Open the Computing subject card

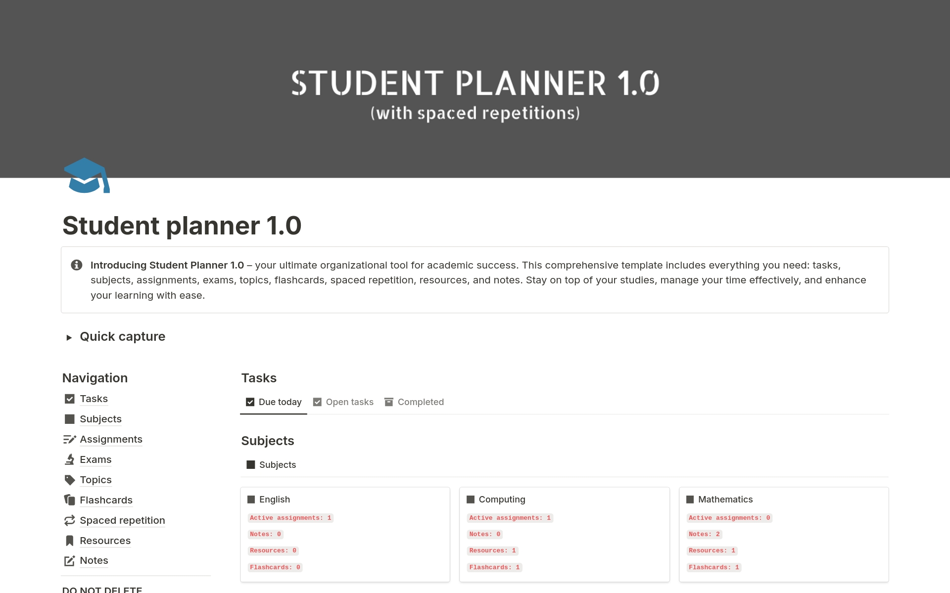point(502,500)
